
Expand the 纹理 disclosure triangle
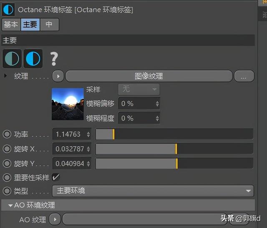(5, 76)
